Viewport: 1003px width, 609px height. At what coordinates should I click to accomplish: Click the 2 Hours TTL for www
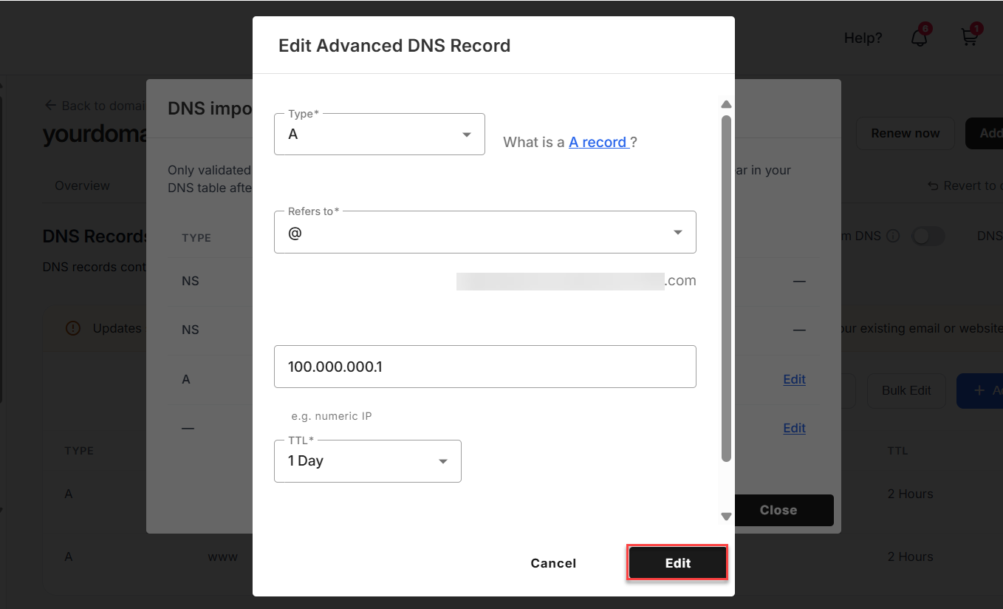[910, 557]
